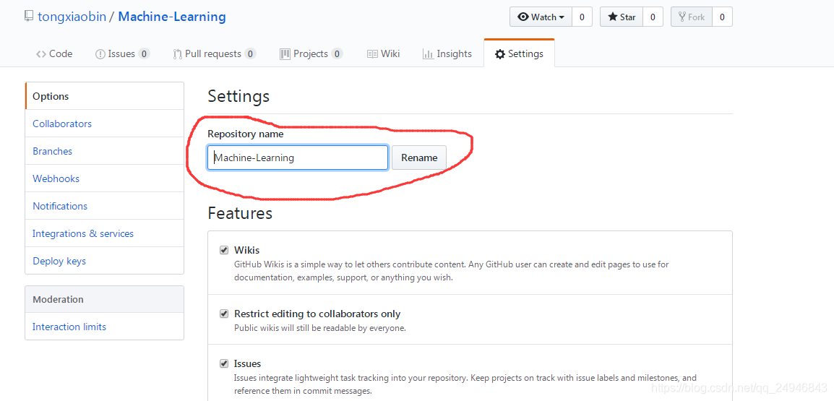The image size is (834, 401).
Task: Click the Star count showing 0
Action: [653, 17]
